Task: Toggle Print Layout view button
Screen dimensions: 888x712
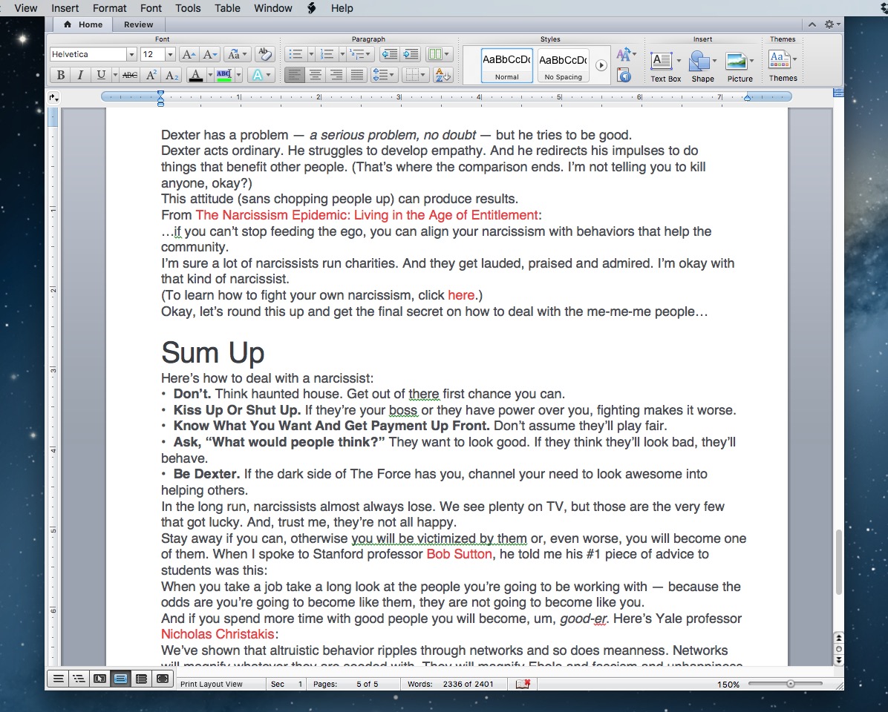Action: [x=120, y=679]
